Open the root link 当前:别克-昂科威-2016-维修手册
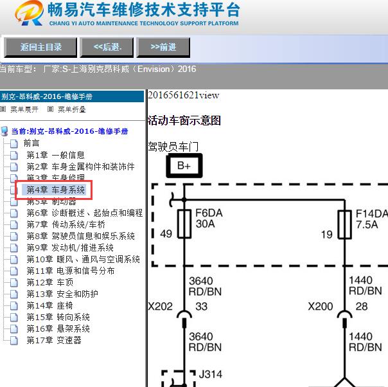This screenshot has height=387, width=388. [x=70, y=131]
